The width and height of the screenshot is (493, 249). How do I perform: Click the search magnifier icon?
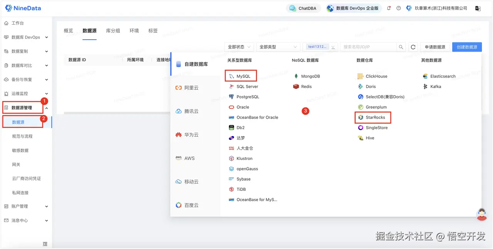pos(401,47)
